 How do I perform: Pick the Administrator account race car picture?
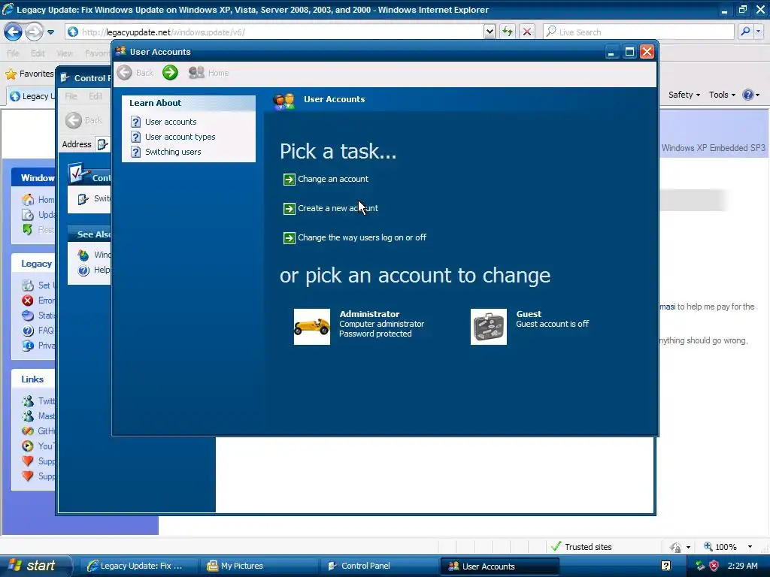[312, 327]
